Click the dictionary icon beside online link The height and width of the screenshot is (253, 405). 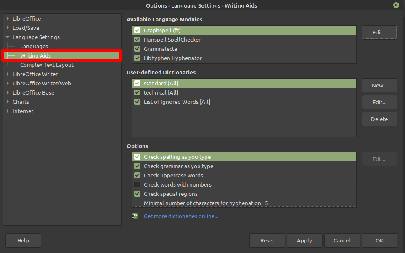(135, 216)
